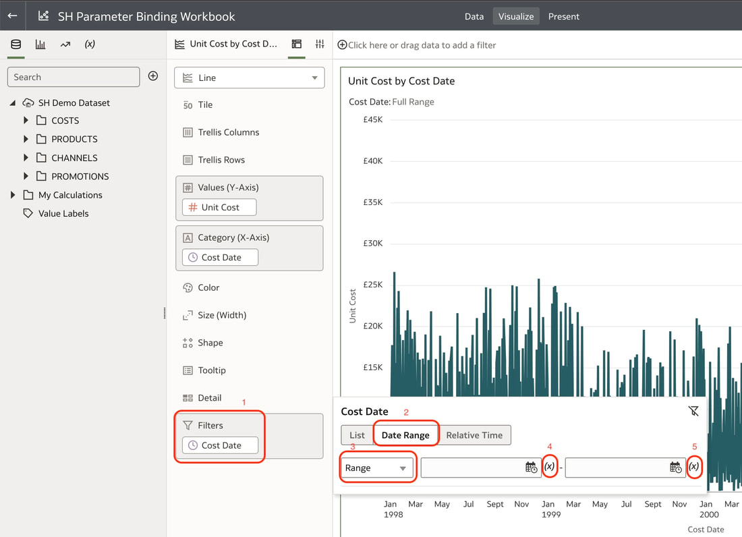Open the Properties sliders icon
This screenshot has height=537, width=742.
(320, 44)
